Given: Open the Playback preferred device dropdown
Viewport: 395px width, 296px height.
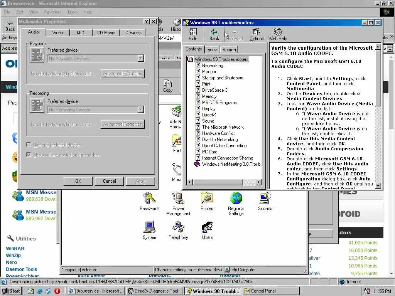Looking at the screenshot, I should click(x=140, y=59).
